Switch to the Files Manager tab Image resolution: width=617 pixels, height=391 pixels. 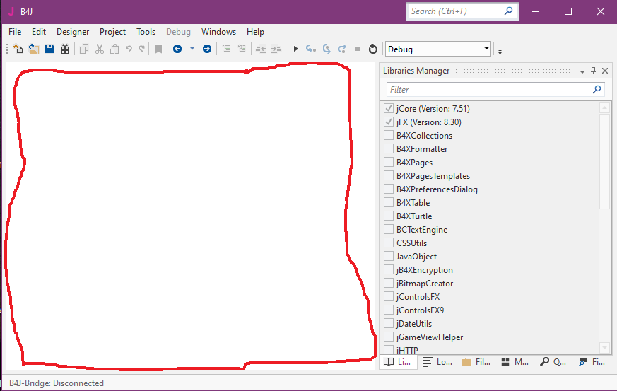click(x=476, y=362)
